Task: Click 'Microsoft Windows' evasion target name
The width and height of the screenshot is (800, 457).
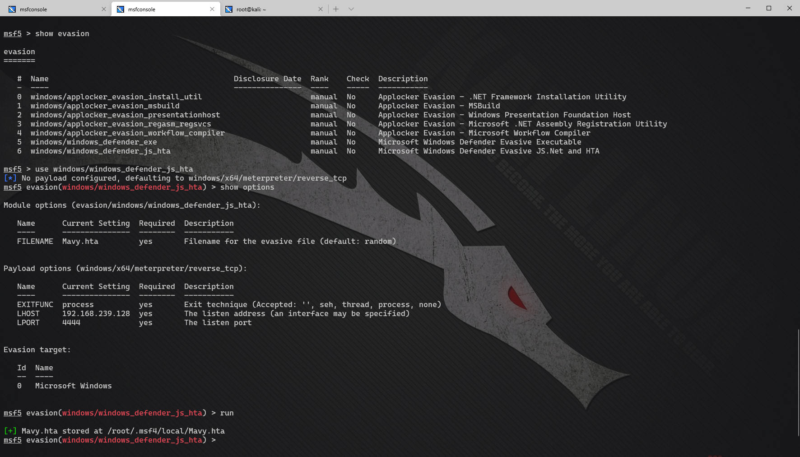Action: point(73,386)
